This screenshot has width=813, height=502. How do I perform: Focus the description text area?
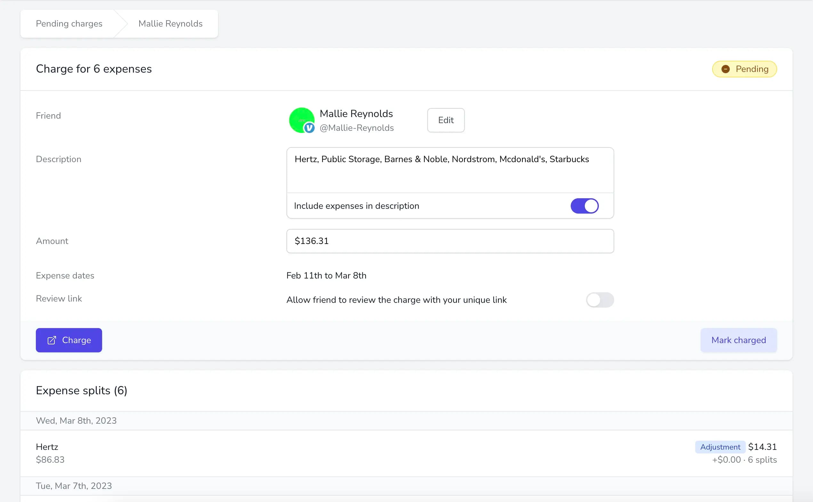coord(450,170)
